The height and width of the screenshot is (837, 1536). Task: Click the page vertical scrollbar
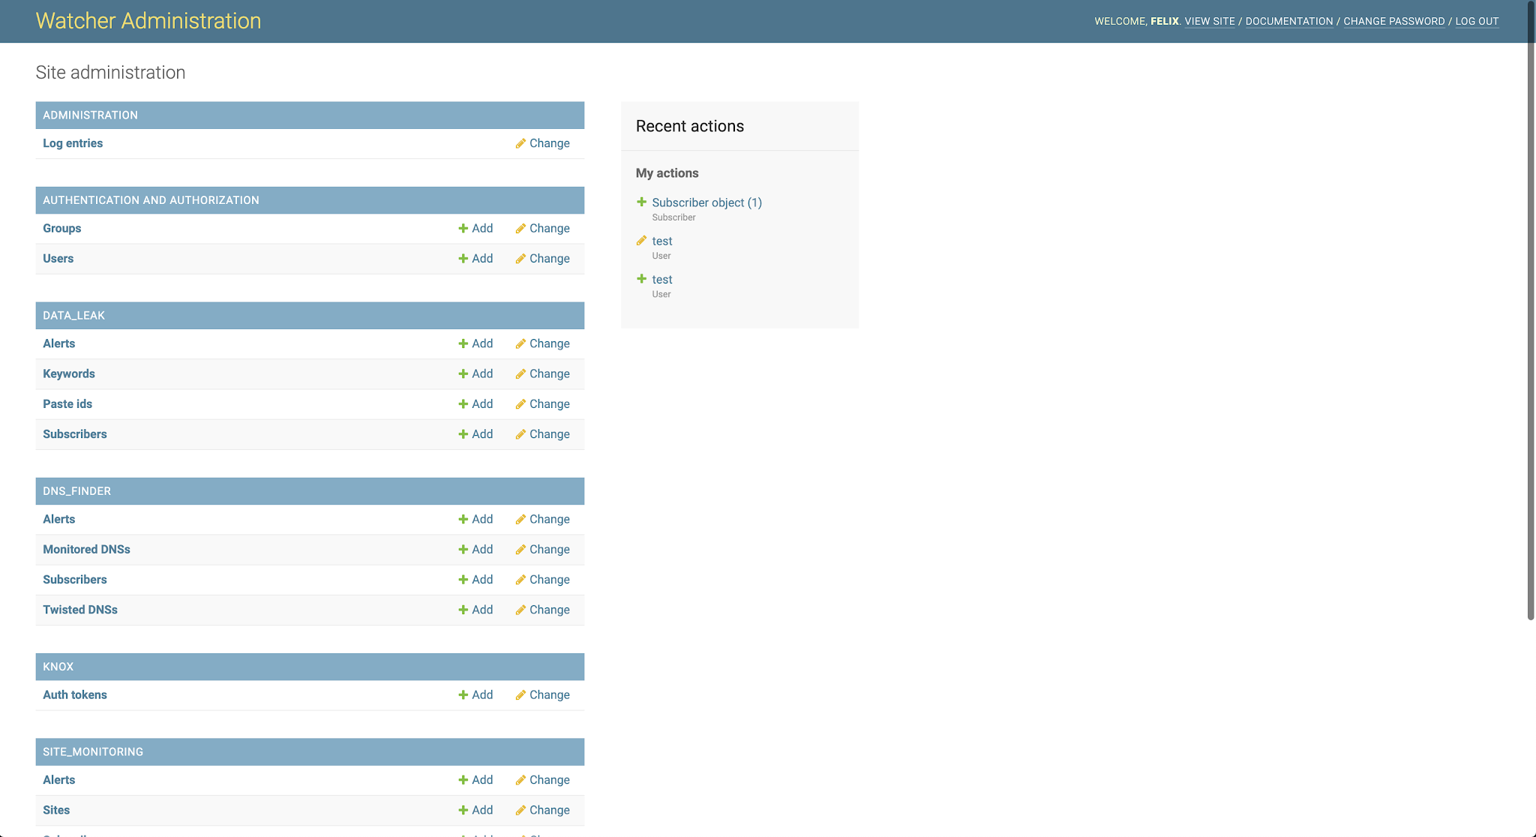point(1531,310)
